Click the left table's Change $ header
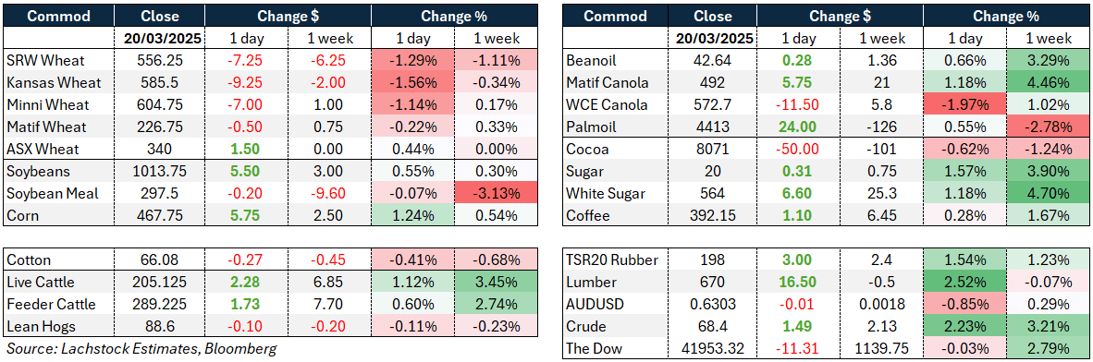The width and height of the screenshot is (1093, 362). (288, 16)
